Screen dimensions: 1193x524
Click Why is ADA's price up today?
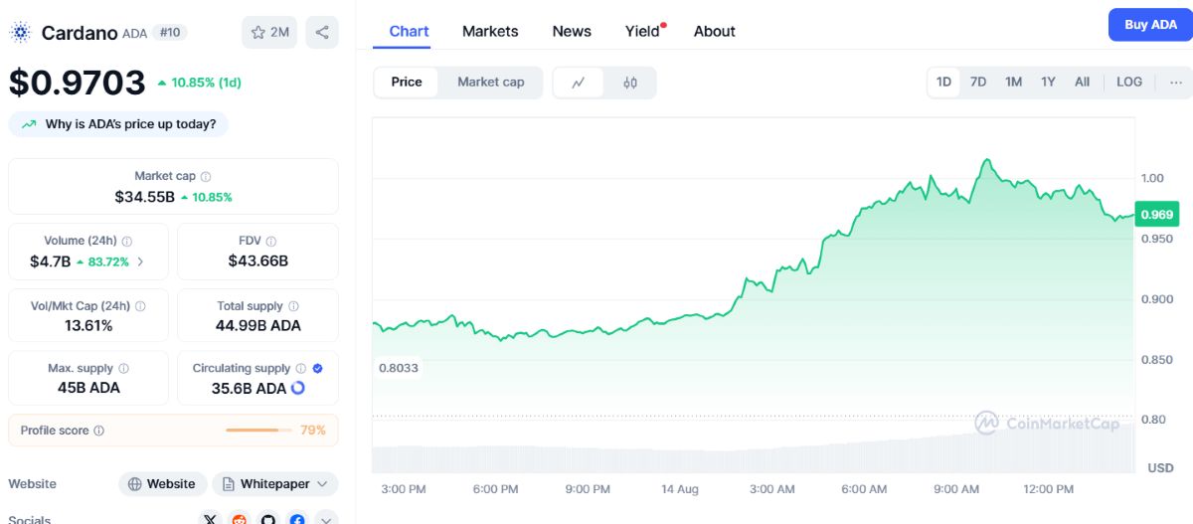118,124
